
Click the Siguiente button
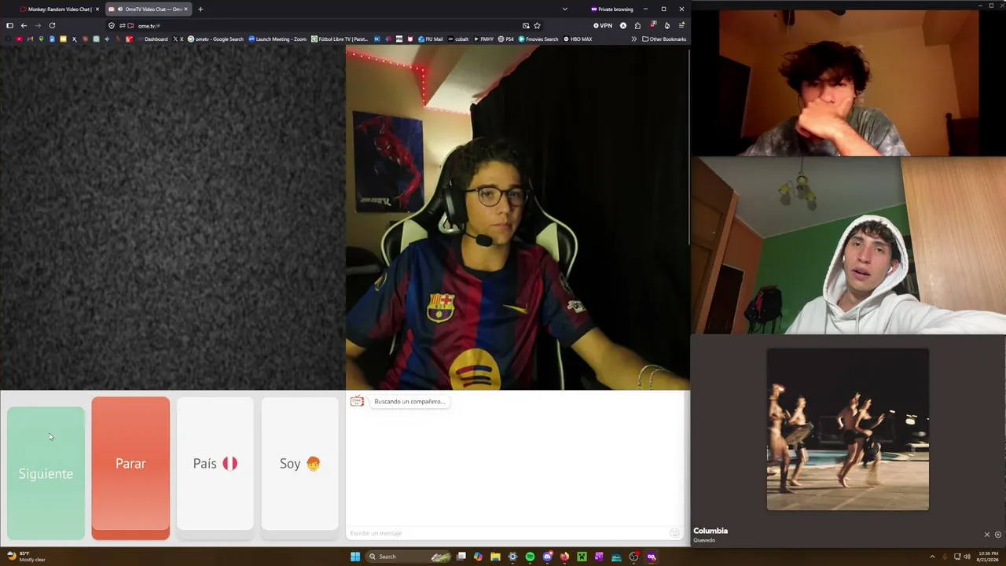46,473
